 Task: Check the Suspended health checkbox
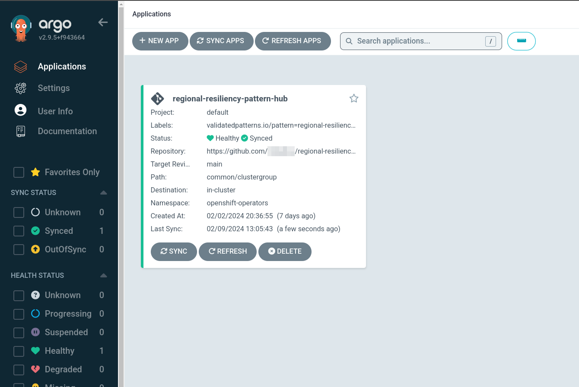19,333
